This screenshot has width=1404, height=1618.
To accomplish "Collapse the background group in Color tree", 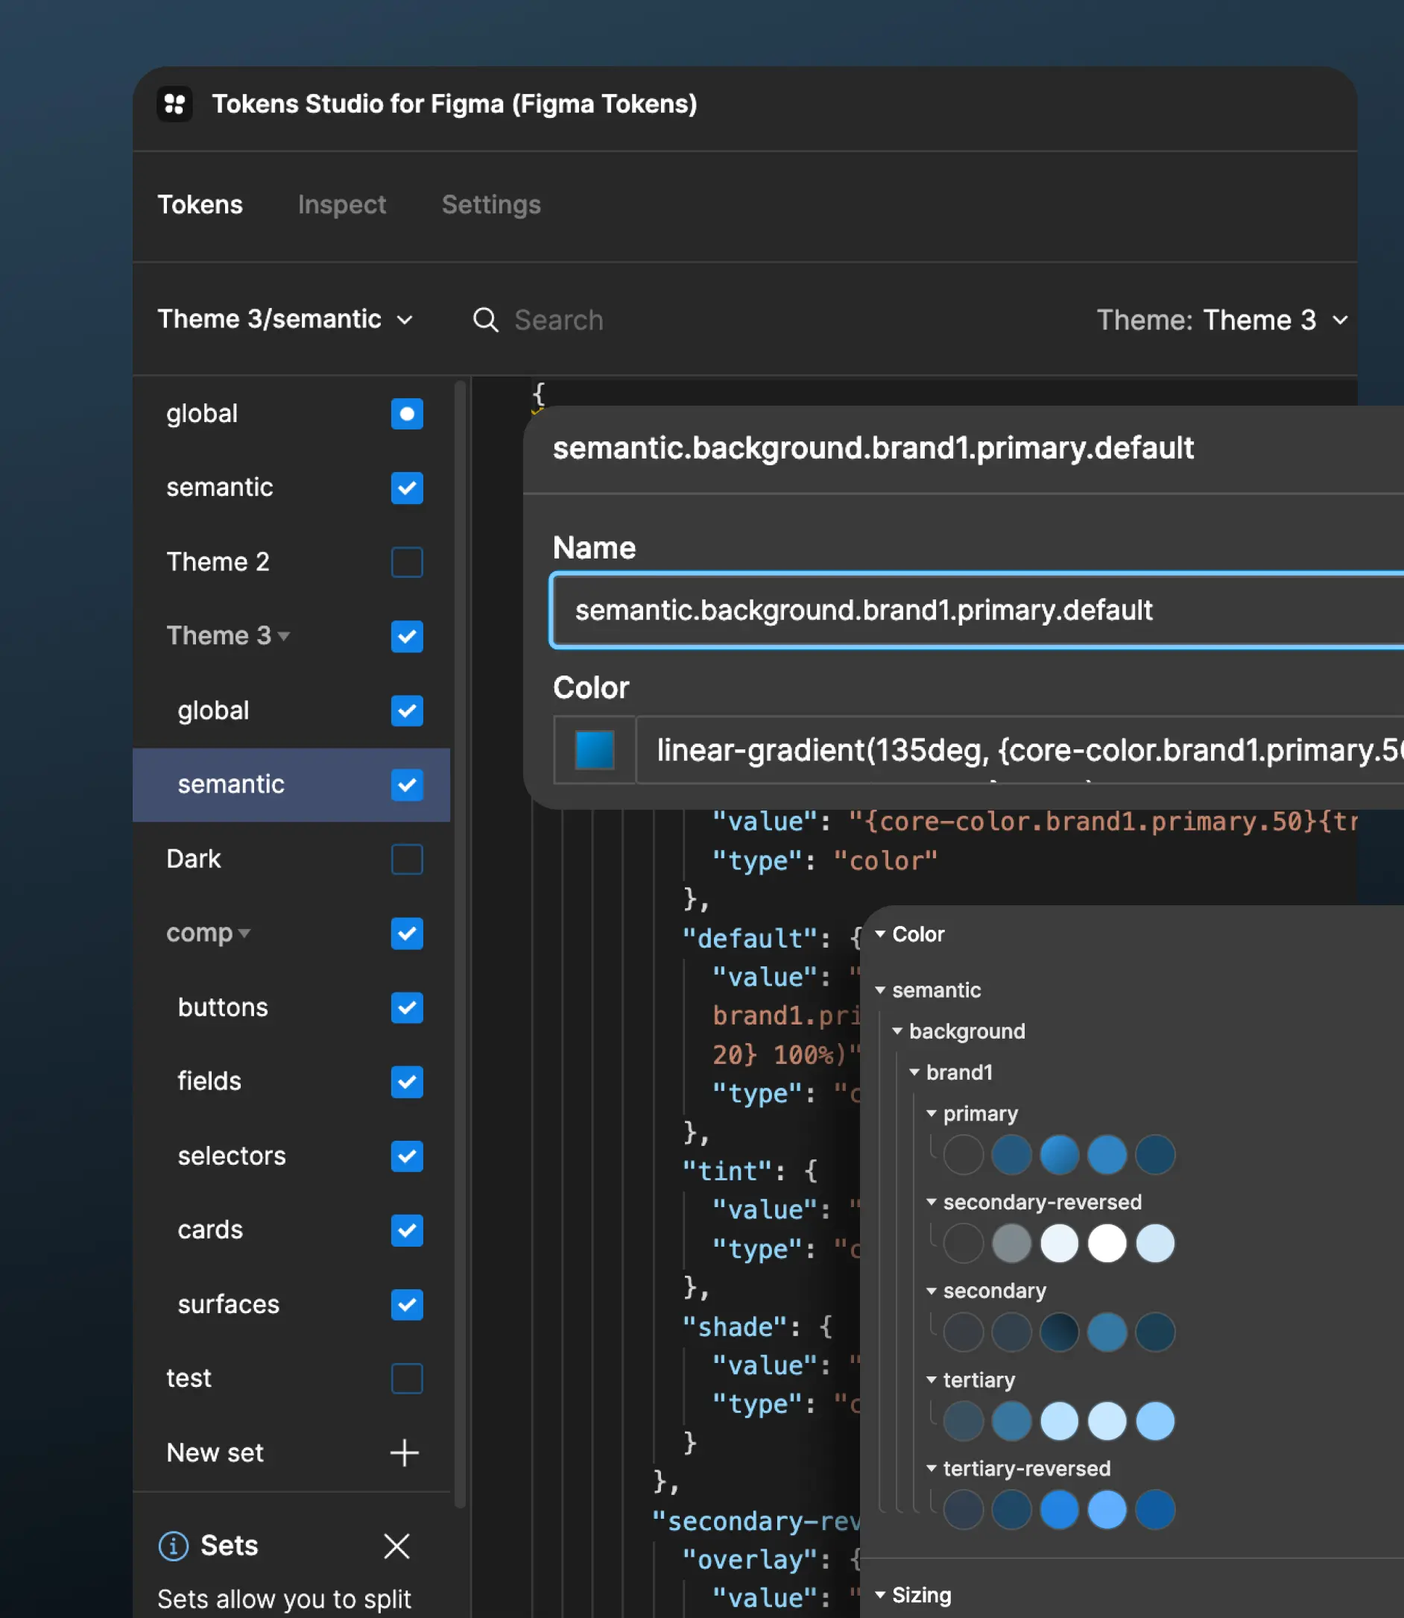I will pos(898,1031).
